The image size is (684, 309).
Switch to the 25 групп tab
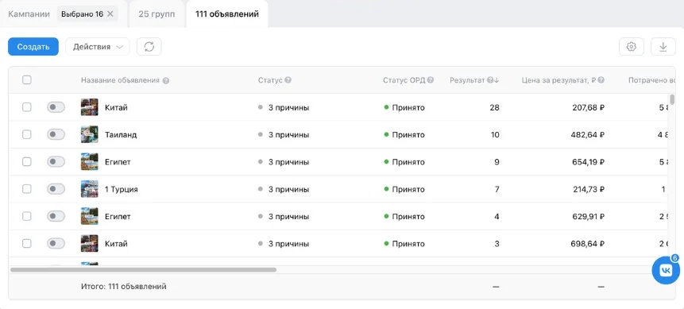coord(157,14)
